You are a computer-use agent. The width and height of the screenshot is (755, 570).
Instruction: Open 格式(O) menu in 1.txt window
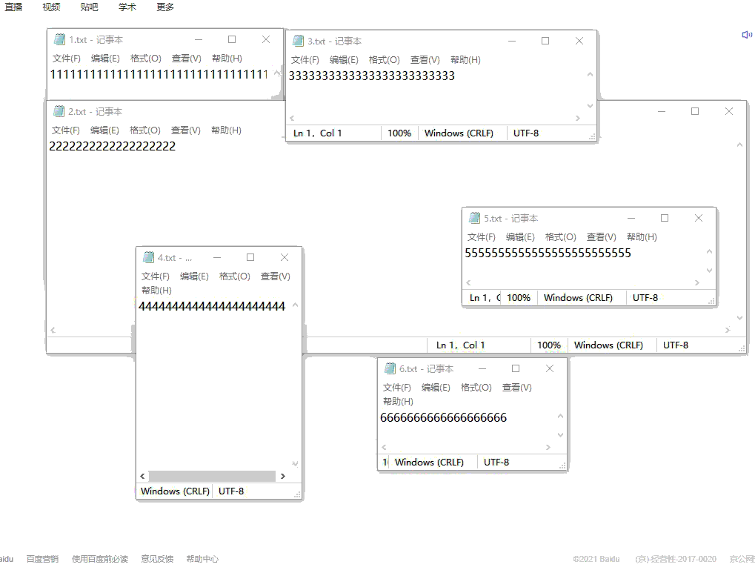[x=145, y=59]
